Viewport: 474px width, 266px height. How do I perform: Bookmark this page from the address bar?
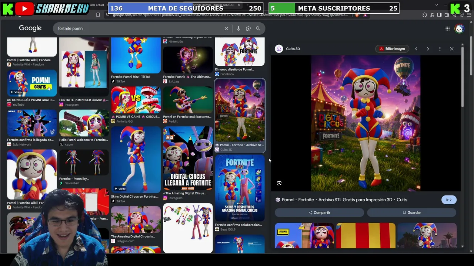98,15
